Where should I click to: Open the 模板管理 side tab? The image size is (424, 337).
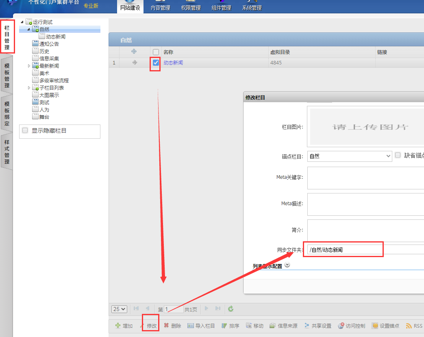click(x=7, y=76)
